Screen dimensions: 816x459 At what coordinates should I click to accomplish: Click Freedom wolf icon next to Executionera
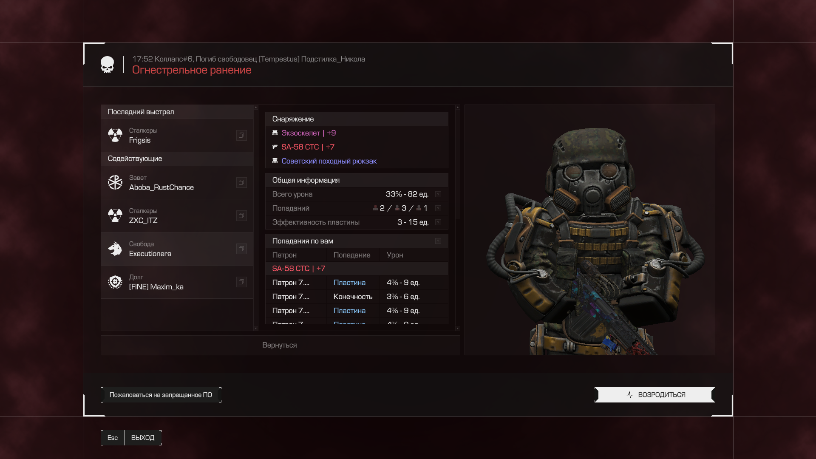(115, 249)
